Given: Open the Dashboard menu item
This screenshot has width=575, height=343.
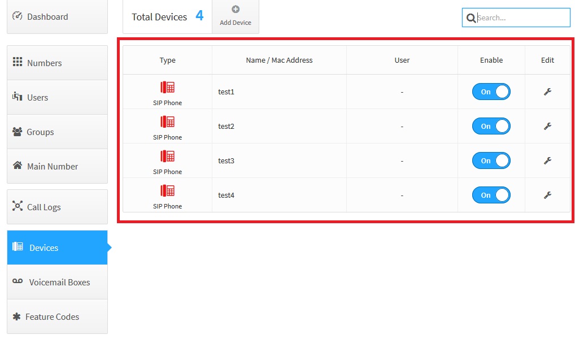Looking at the screenshot, I should coord(56,17).
